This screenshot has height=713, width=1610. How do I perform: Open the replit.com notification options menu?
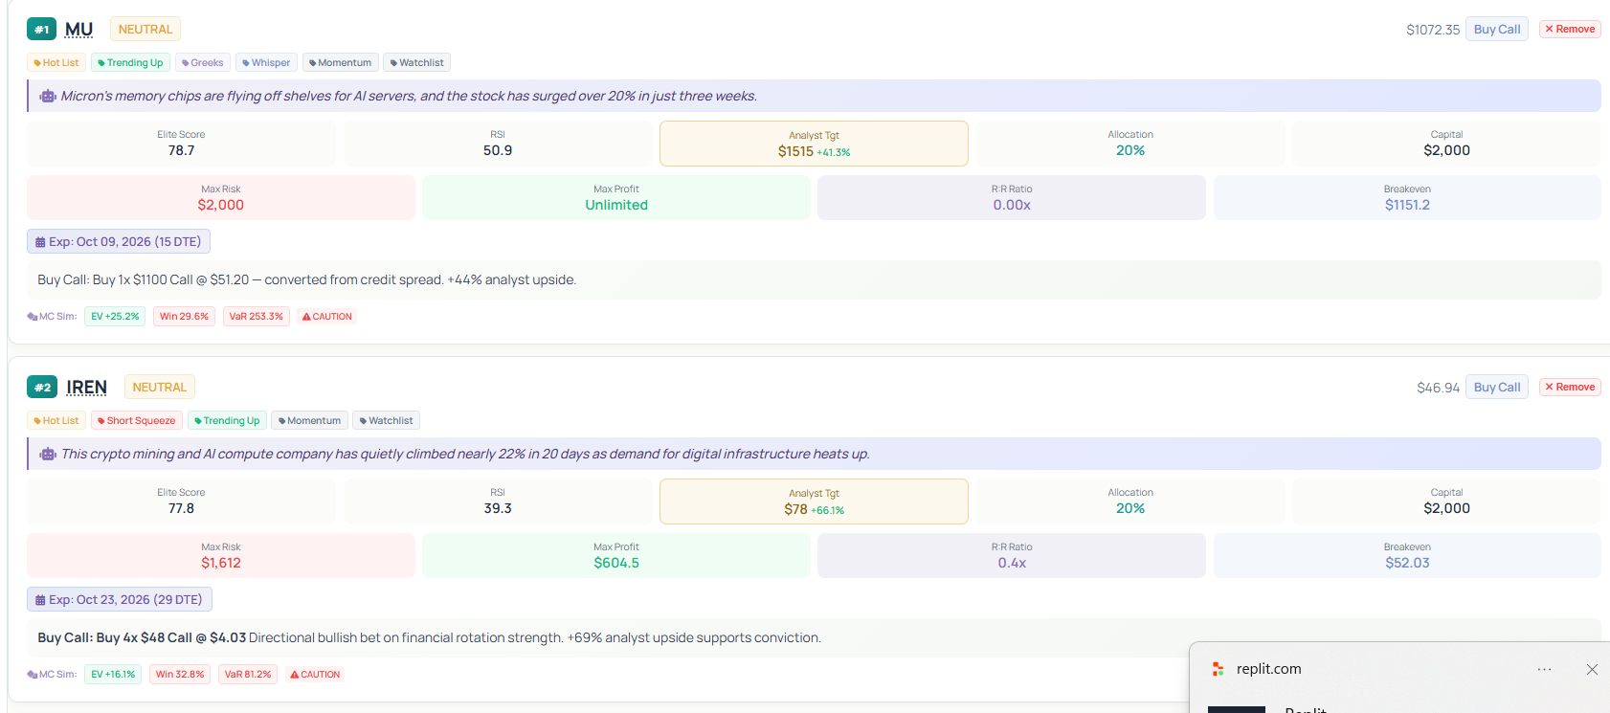click(x=1544, y=670)
